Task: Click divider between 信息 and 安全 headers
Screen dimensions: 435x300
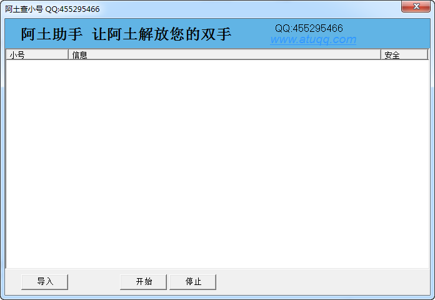Action: click(x=381, y=54)
